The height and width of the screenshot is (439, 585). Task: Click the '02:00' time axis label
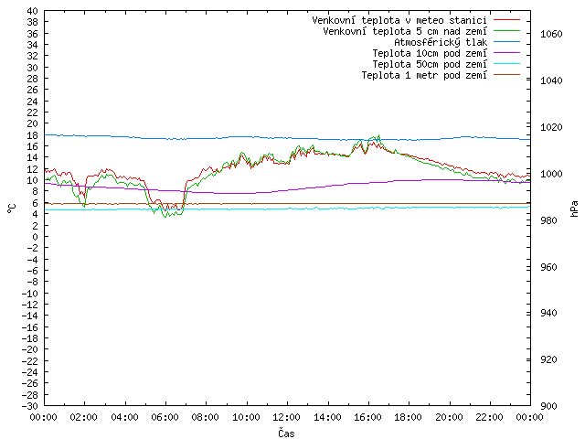tap(84, 417)
